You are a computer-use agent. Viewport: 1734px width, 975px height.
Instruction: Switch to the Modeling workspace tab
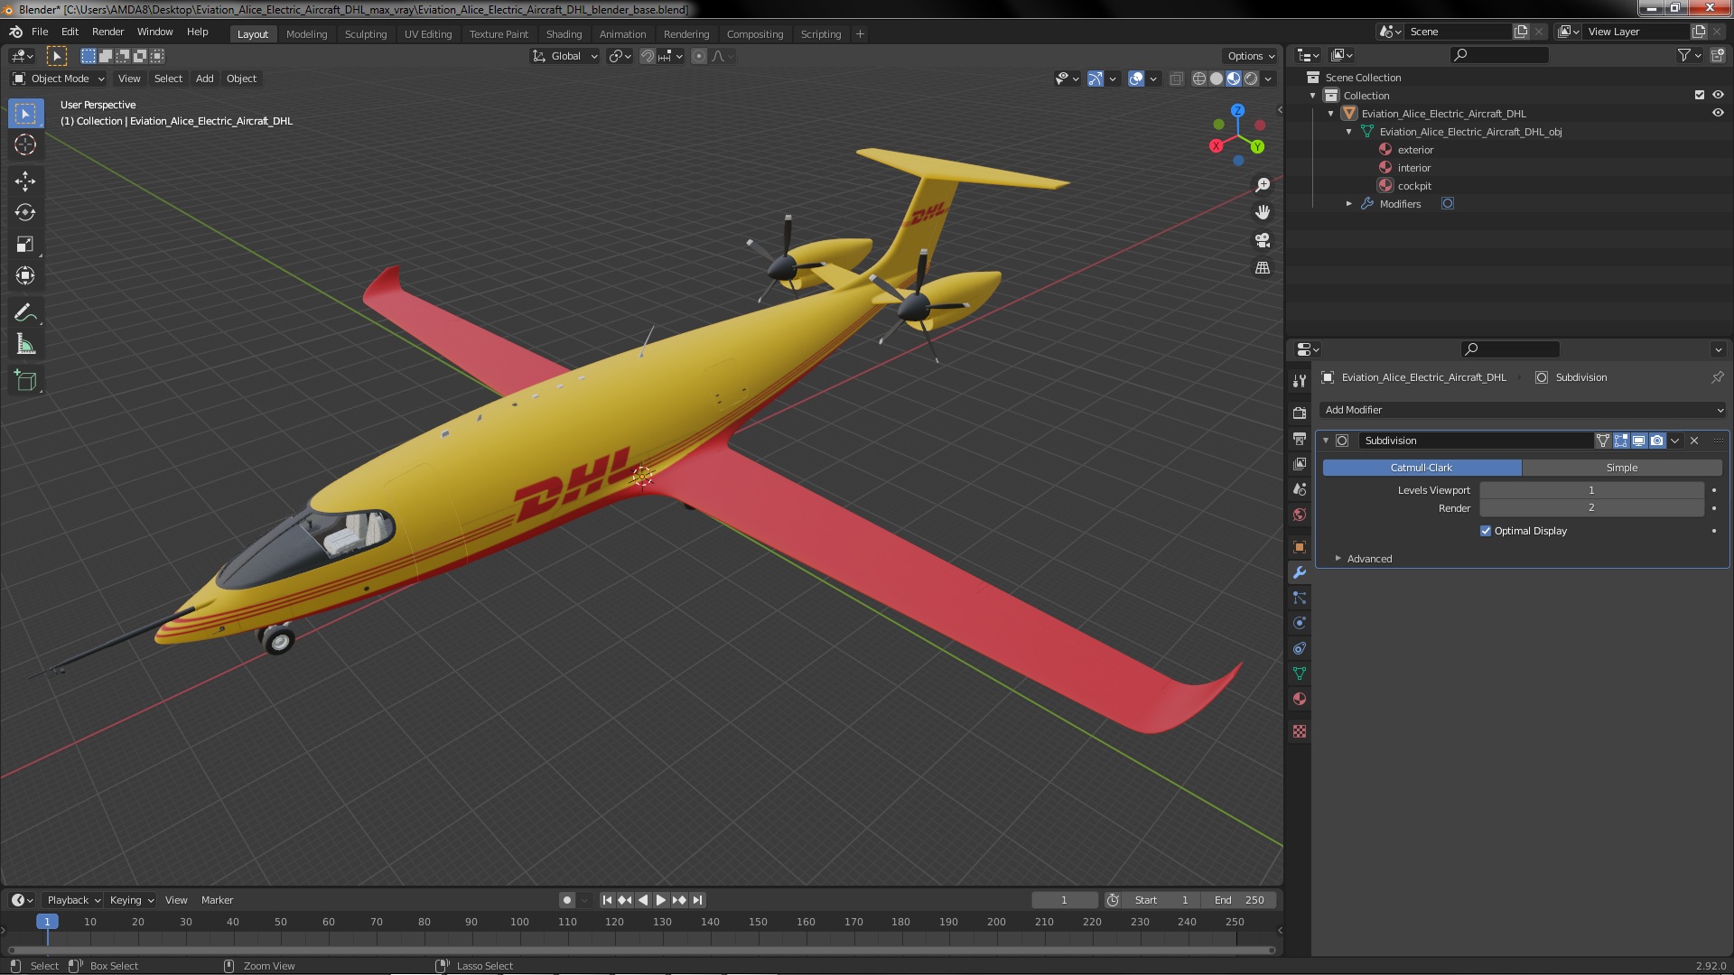pyautogui.click(x=306, y=34)
